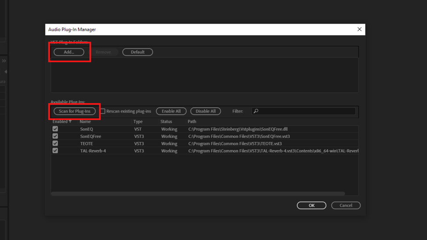The width and height of the screenshot is (427, 240).
Task: Toggle the TEOTE plug-in enabled checkbox
Action: tap(55, 143)
